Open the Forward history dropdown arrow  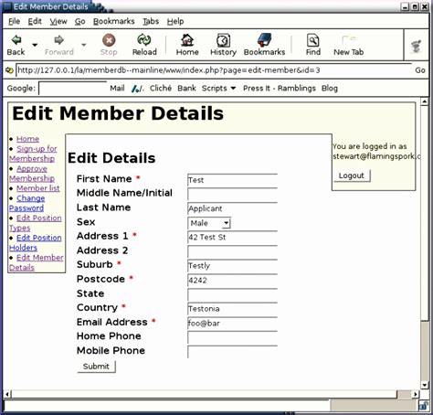point(83,45)
